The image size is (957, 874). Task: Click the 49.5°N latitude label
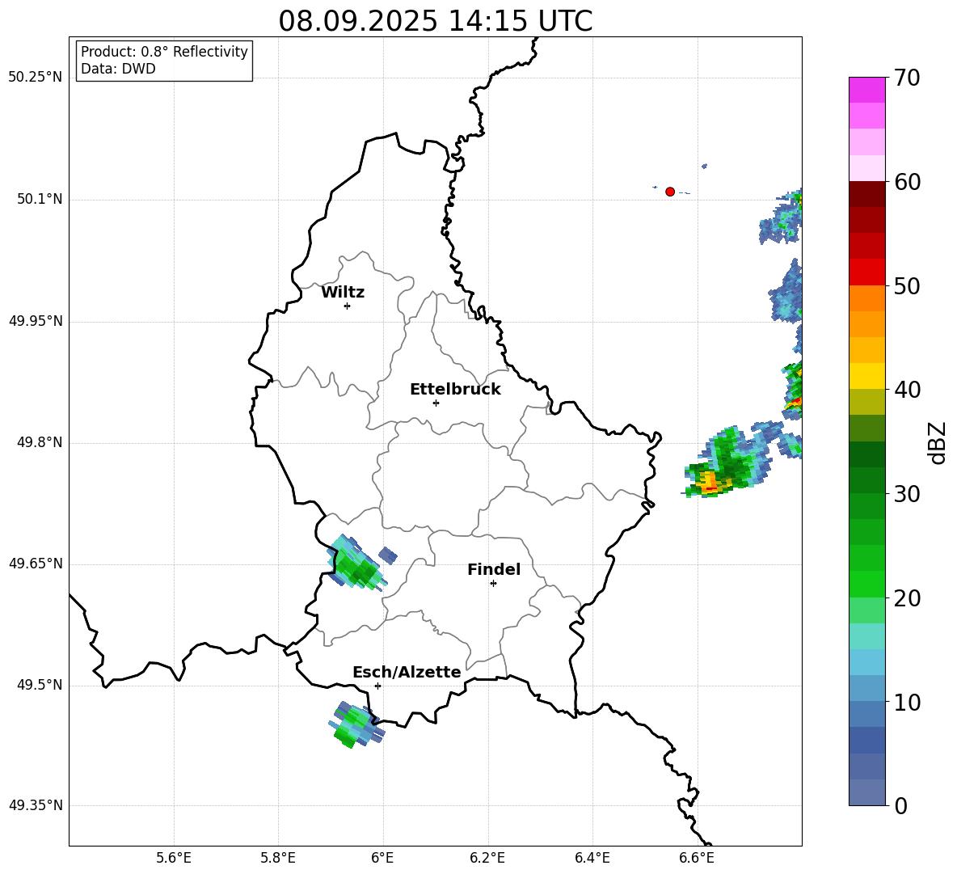pos(40,685)
